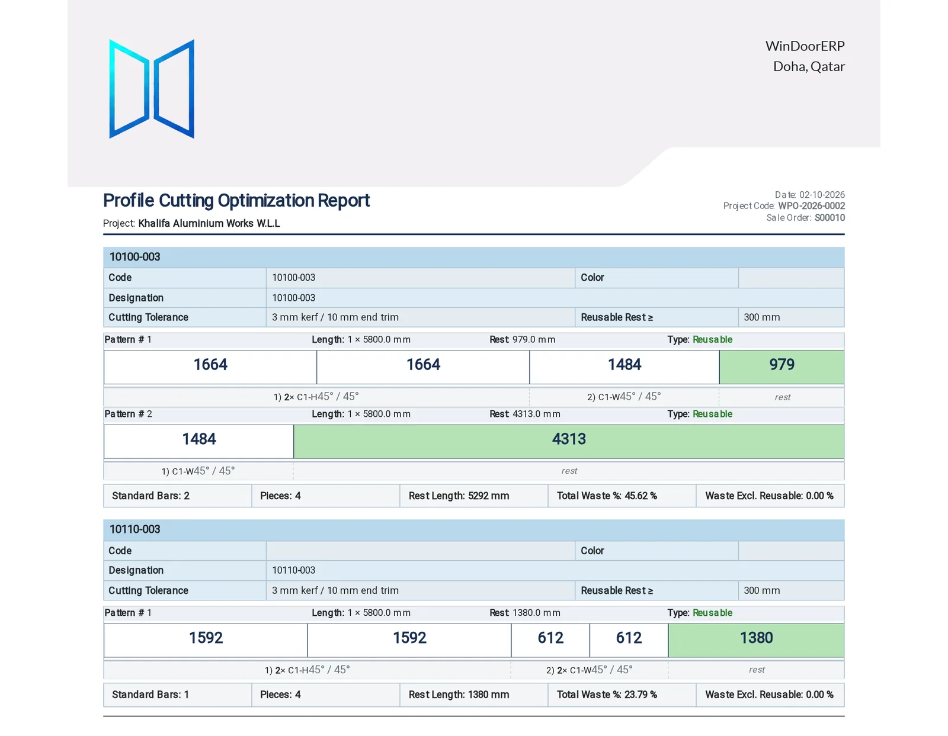Click the first 1664 piece segment
948x736 pixels.
(210, 367)
